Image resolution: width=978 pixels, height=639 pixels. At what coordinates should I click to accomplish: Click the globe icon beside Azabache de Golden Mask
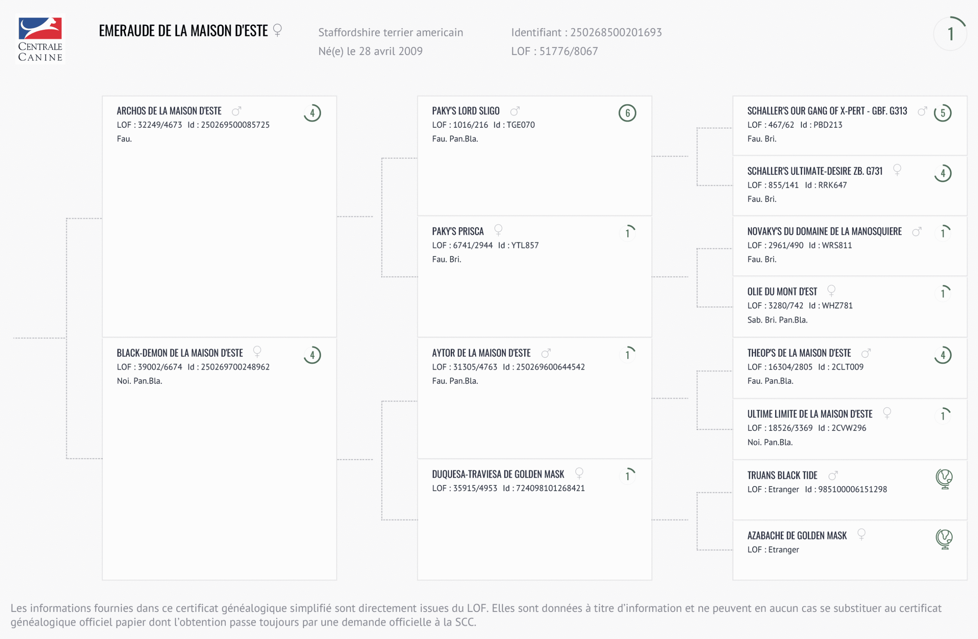click(x=944, y=538)
